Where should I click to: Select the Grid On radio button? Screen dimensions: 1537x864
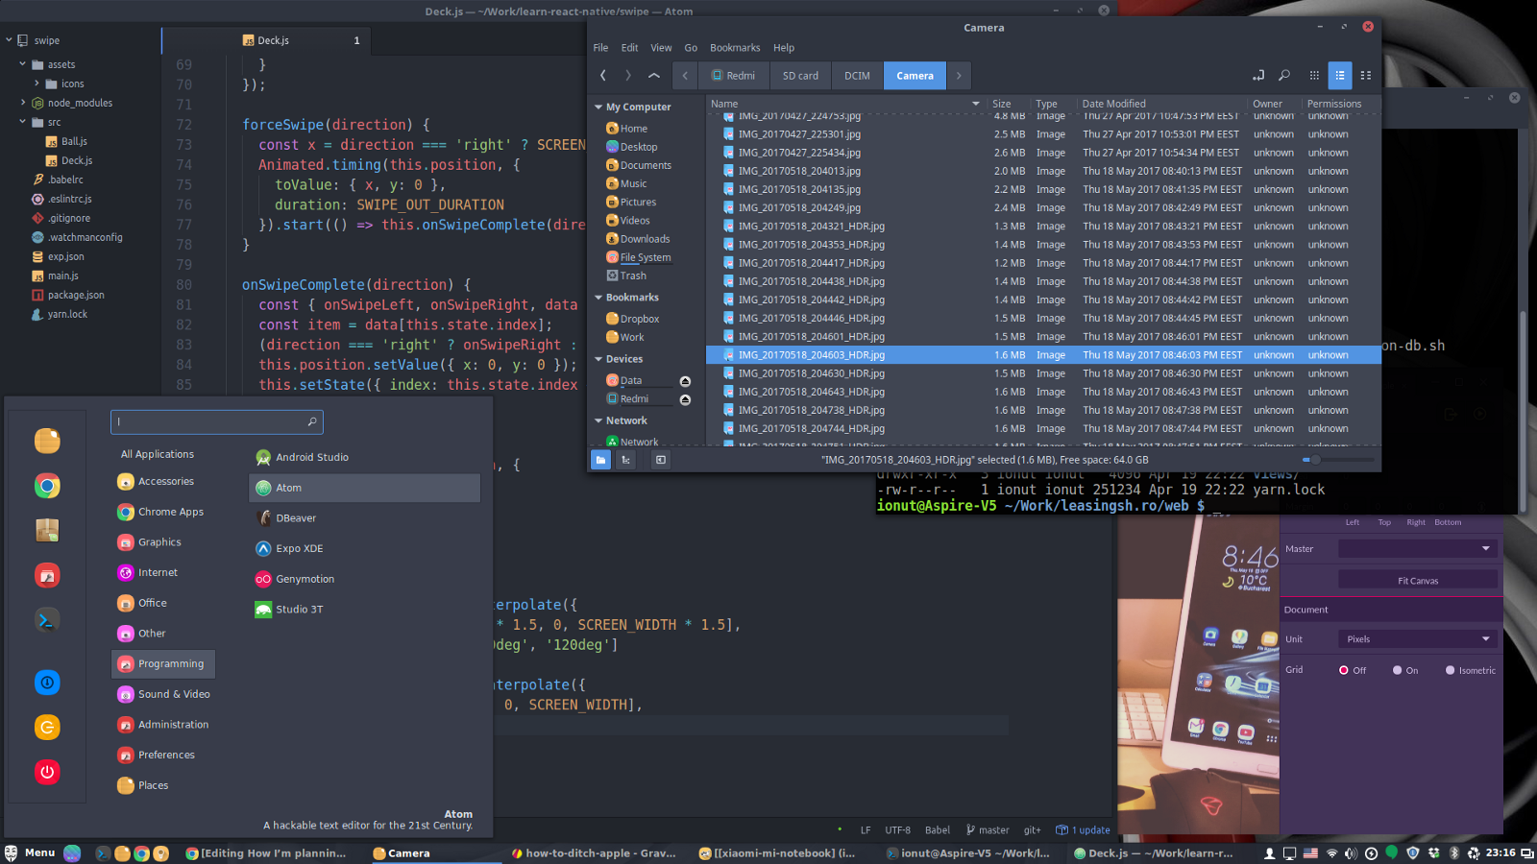point(1397,670)
